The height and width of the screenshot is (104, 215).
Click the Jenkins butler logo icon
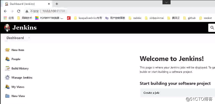[7, 27]
